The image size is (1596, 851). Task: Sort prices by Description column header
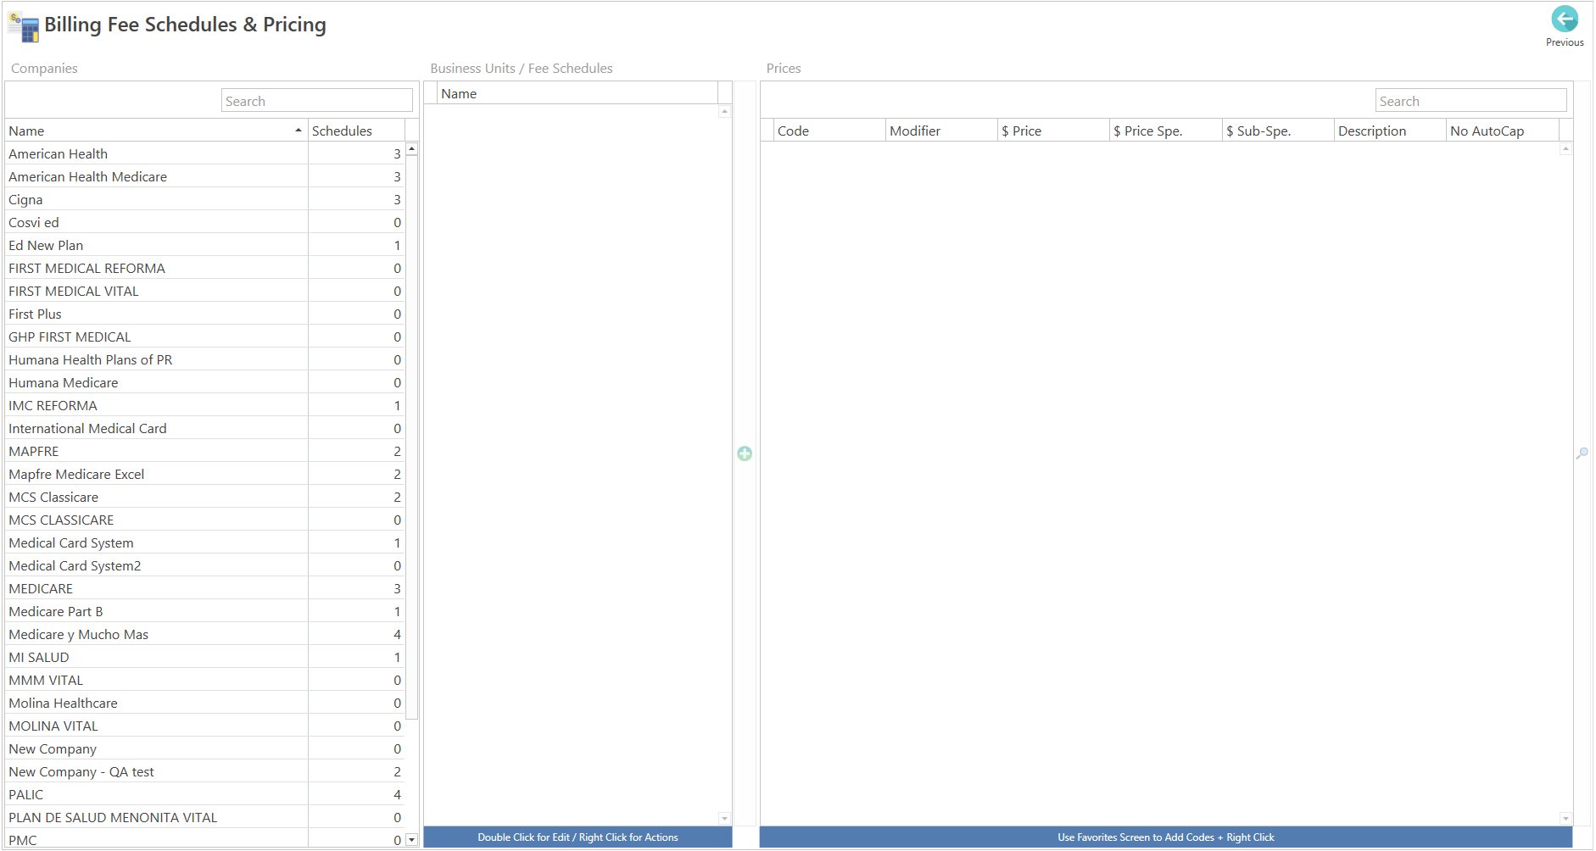(1390, 131)
